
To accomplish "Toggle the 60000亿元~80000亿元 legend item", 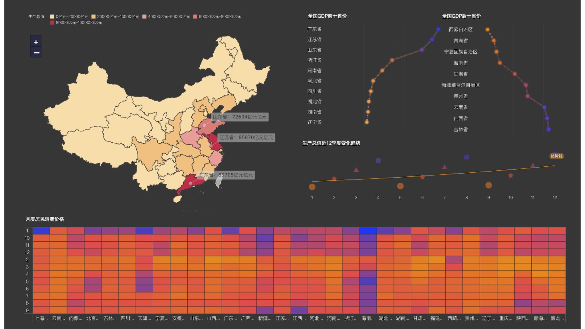I will pos(217,16).
